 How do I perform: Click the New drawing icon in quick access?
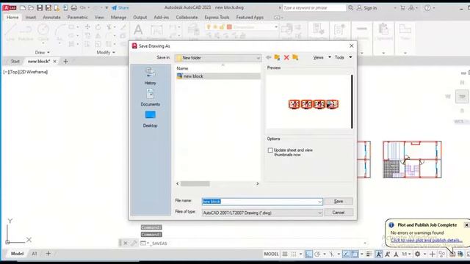coord(23,8)
